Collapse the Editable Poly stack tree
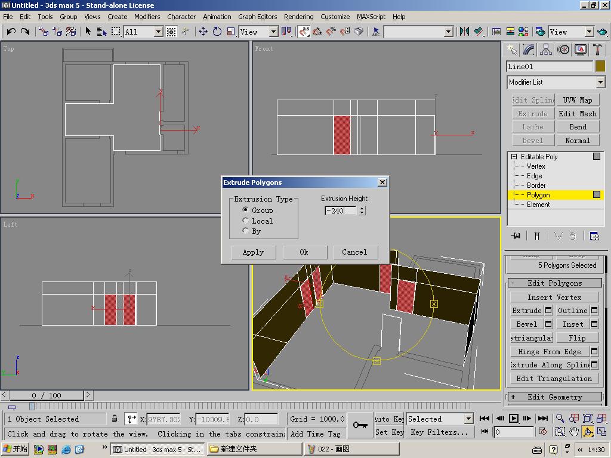 [514, 157]
